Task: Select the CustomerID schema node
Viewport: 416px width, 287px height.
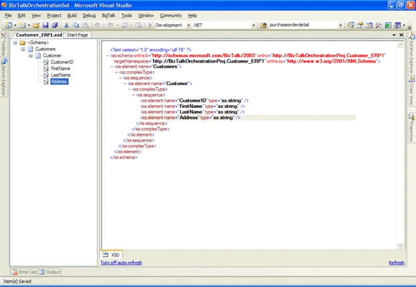Action: (x=62, y=62)
